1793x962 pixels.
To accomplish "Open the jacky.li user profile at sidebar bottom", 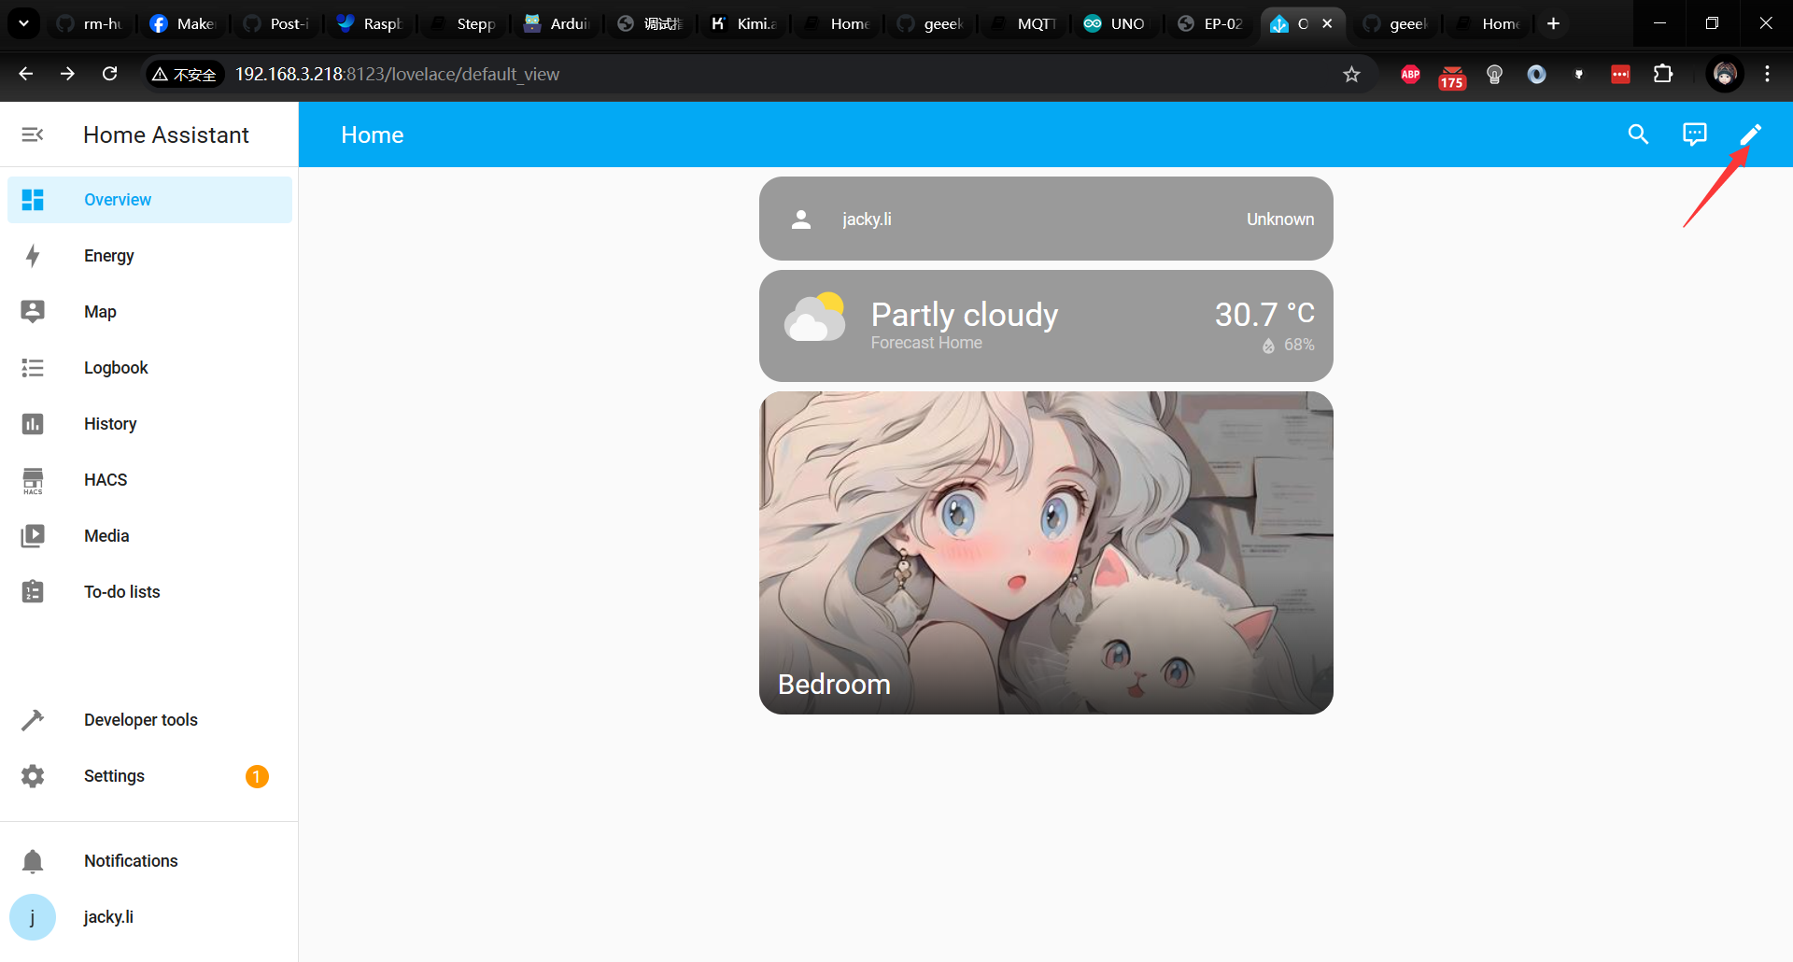I will tap(149, 917).
